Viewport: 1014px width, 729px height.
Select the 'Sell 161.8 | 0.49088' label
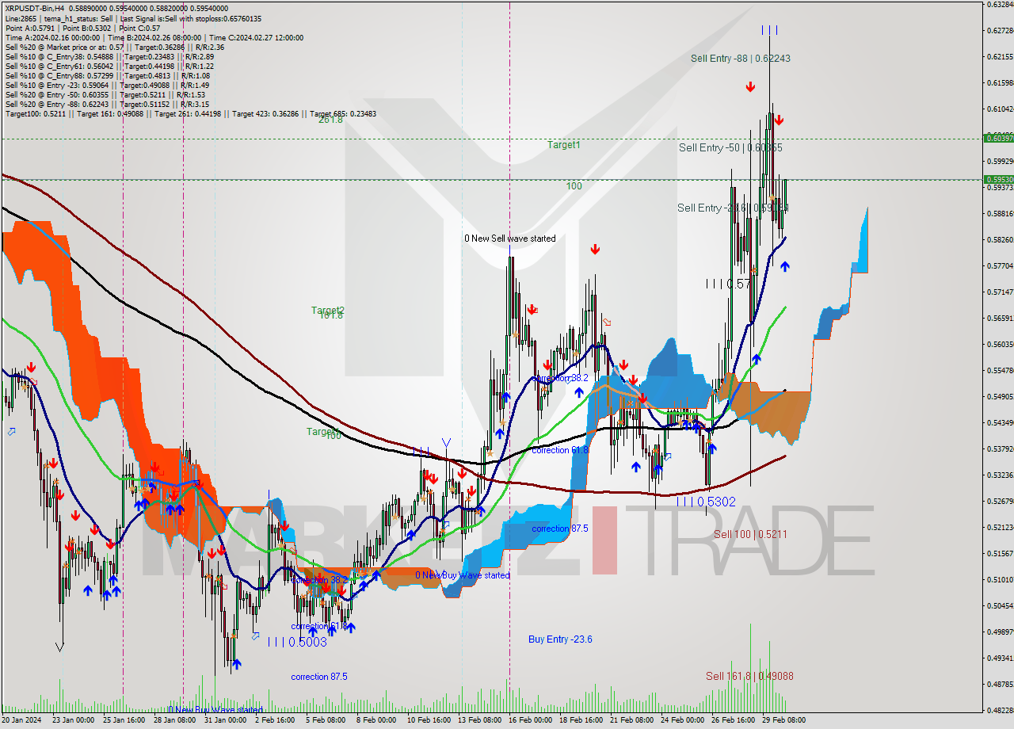[x=749, y=676]
